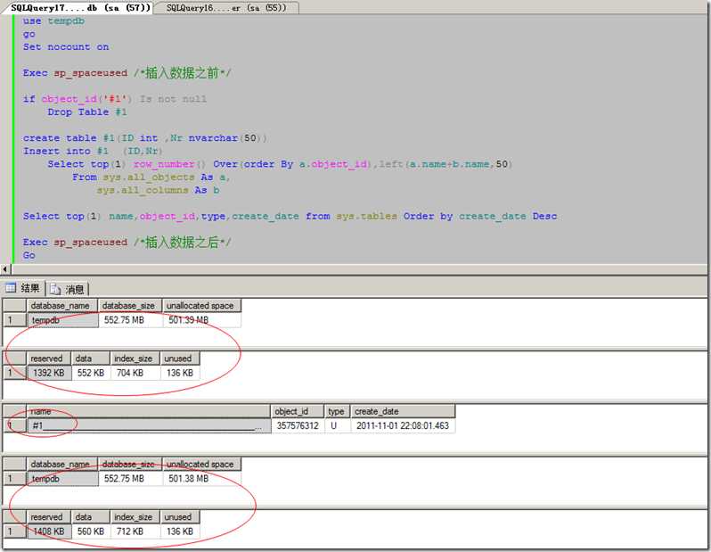Click the messages document icon beside 消息
The width and height of the screenshot is (711, 552).
(56, 288)
